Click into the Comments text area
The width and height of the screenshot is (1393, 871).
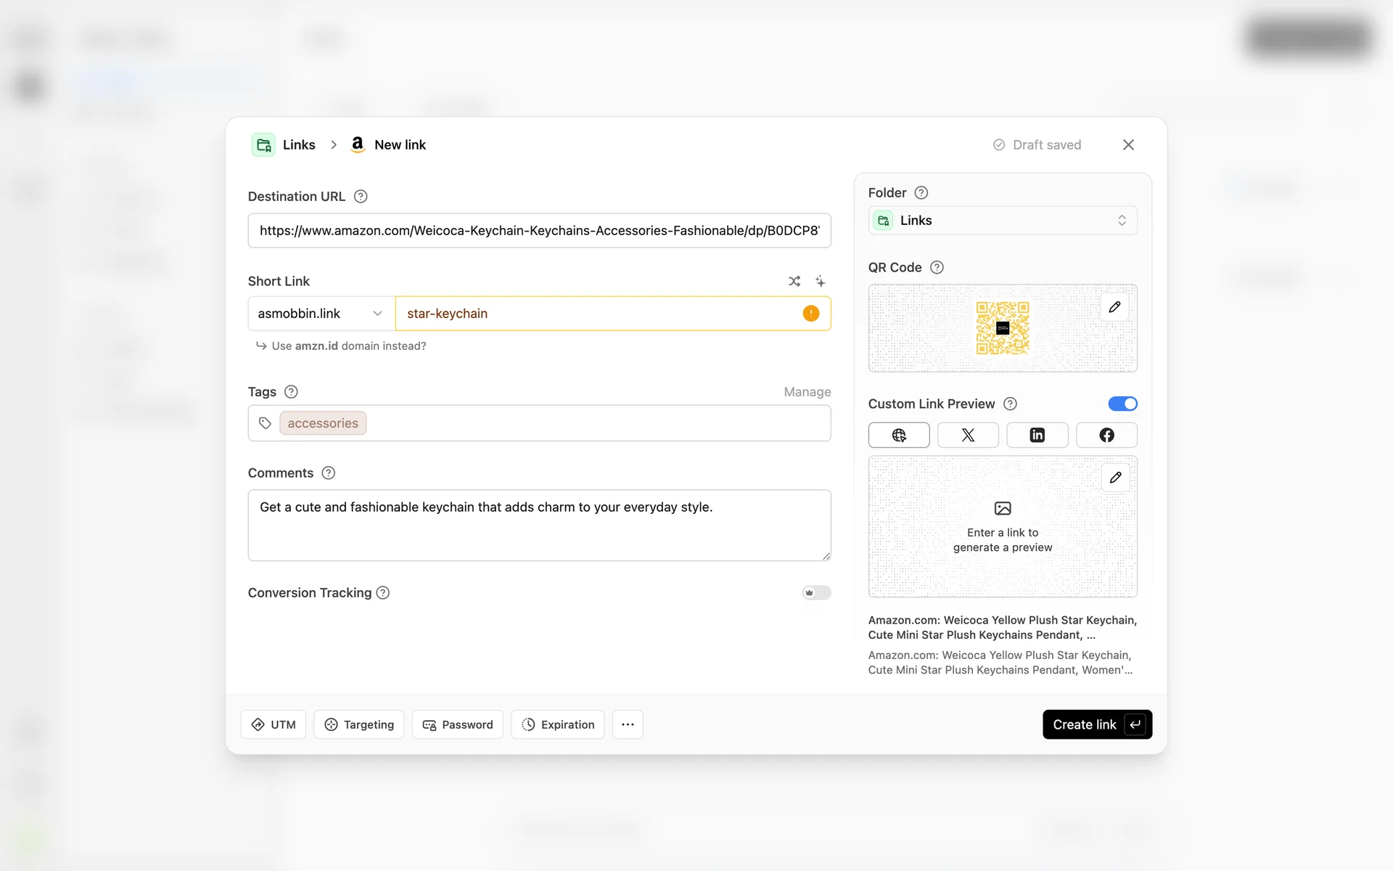point(538,526)
